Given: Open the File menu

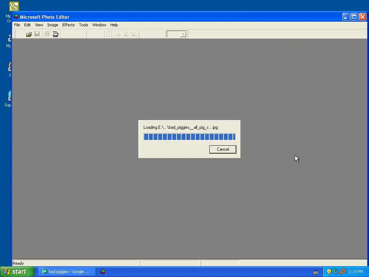Looking at the screenshot, I should coord(17,25).
